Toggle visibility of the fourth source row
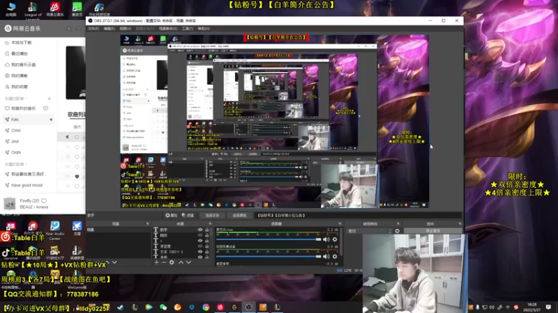 tap(200, 246)
